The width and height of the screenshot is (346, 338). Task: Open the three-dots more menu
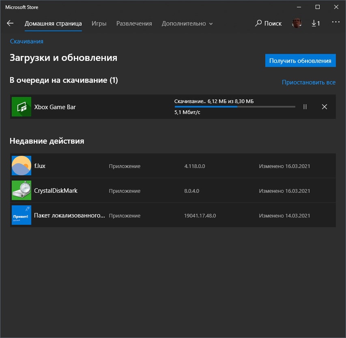pyautogui.click(x=335, y=22)
